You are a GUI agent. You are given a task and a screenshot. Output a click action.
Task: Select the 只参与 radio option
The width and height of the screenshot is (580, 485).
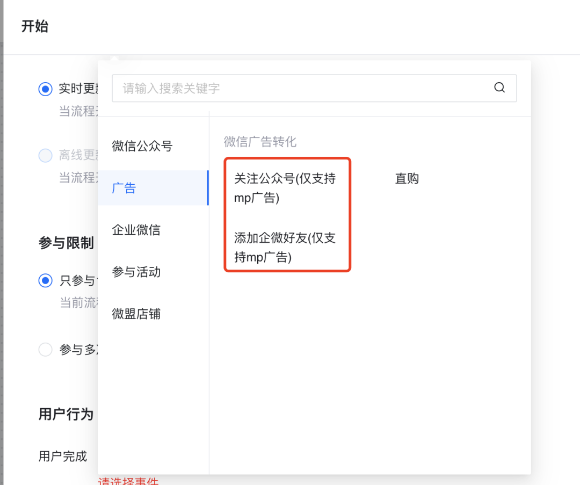pyautogui.click(x=46, y=280)
